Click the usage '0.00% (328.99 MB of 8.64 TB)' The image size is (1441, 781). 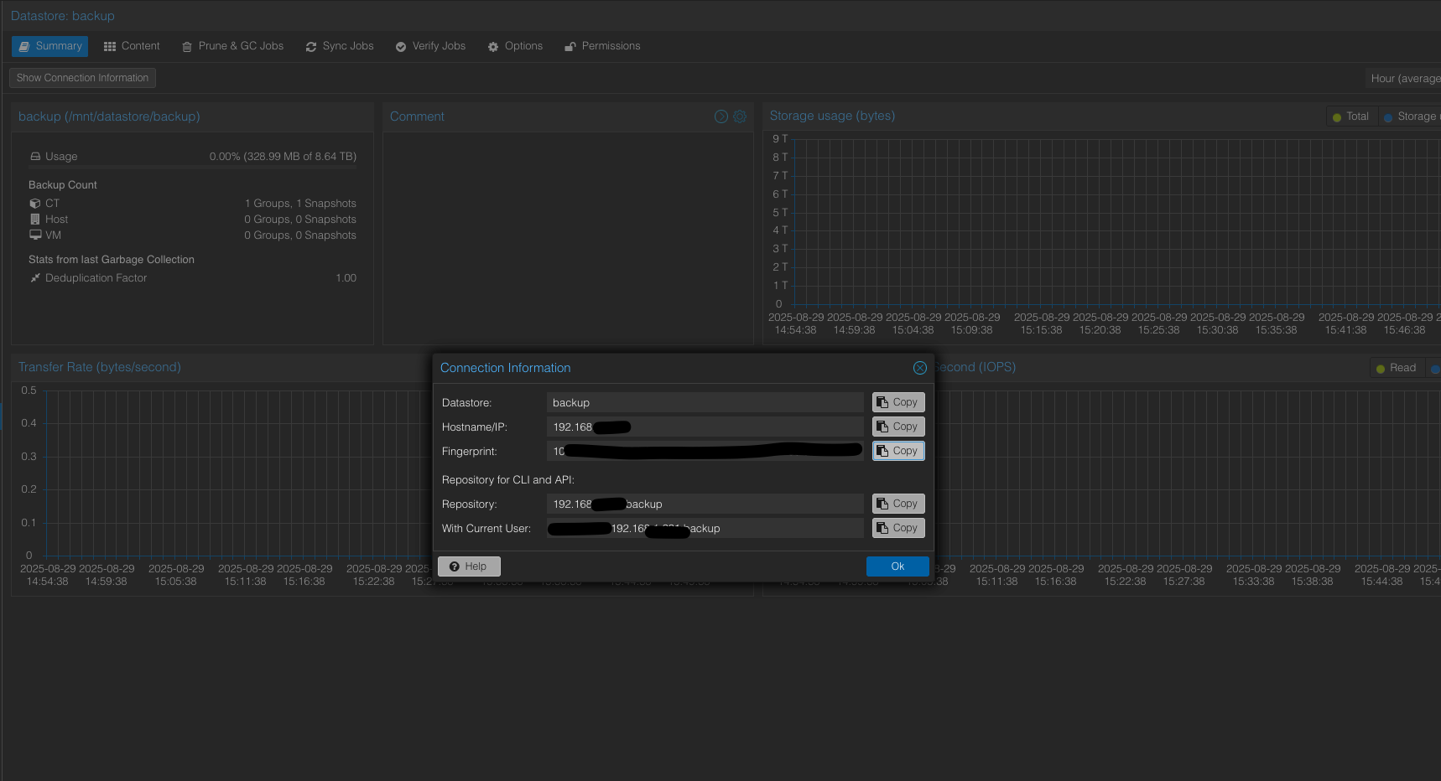tap(283, 157)
